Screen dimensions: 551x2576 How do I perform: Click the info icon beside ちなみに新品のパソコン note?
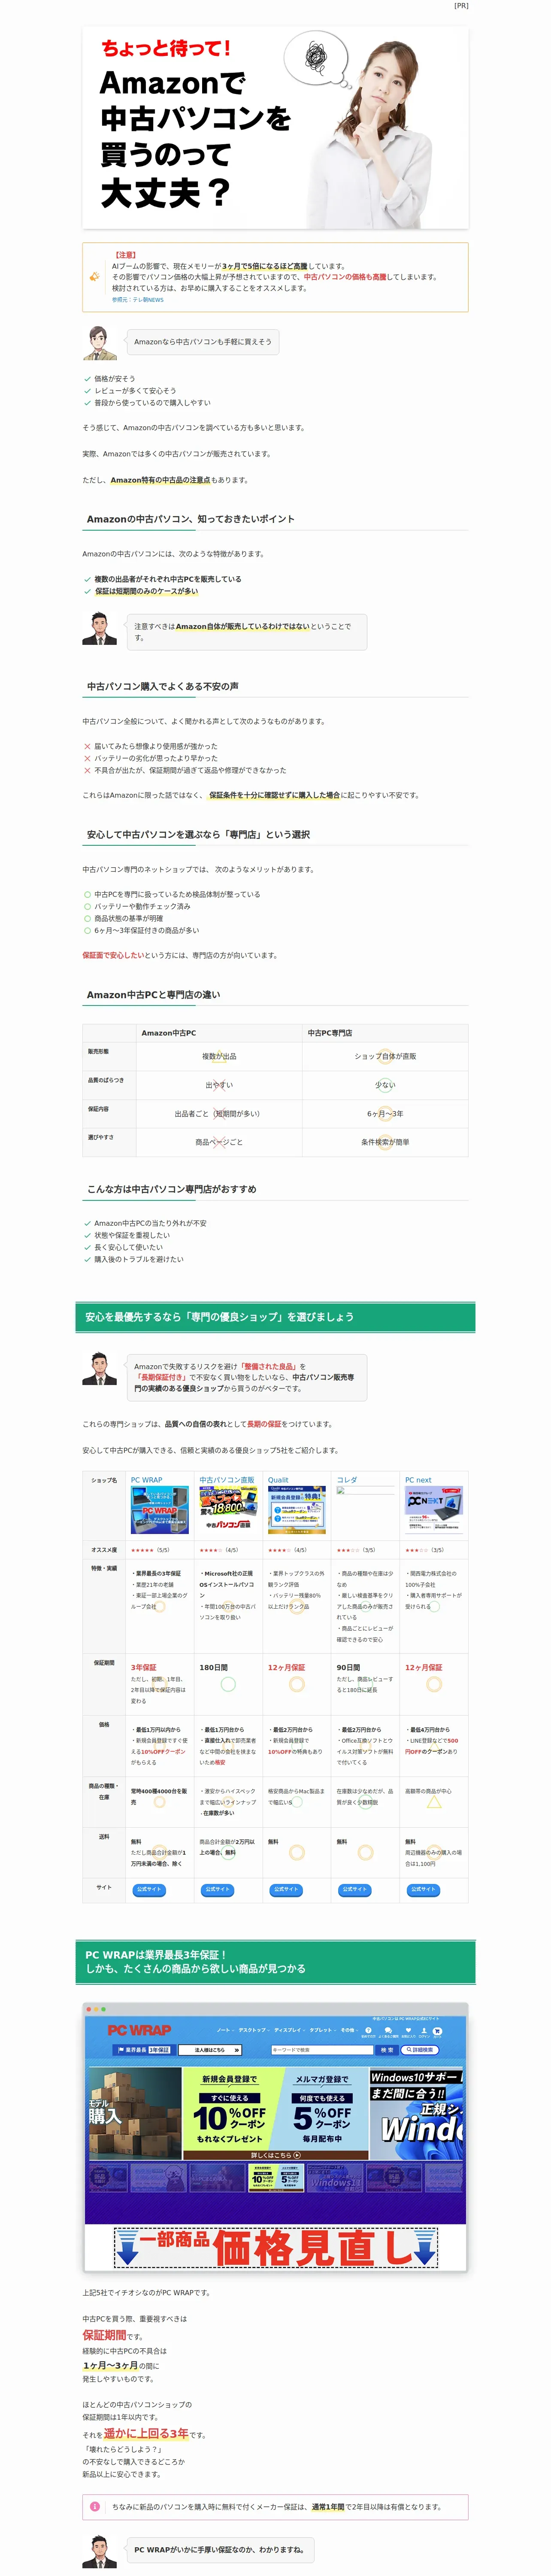[x=95, y=2506]
